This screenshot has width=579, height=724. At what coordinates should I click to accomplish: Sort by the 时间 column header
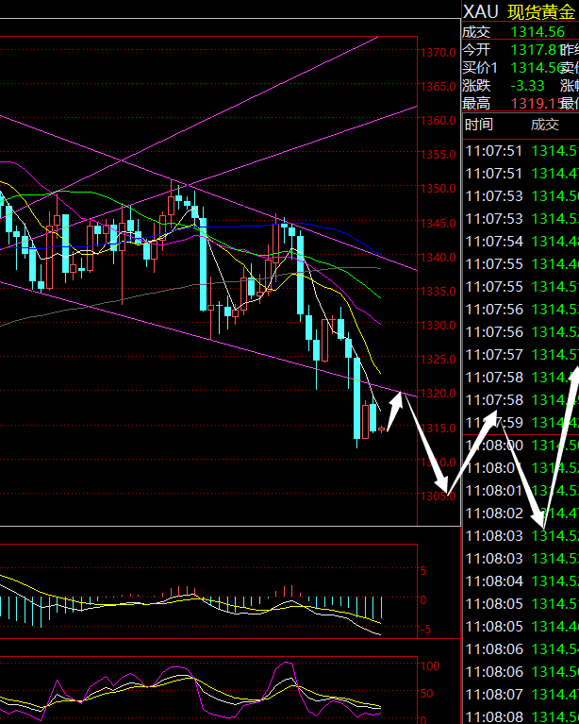coord(478,124)
